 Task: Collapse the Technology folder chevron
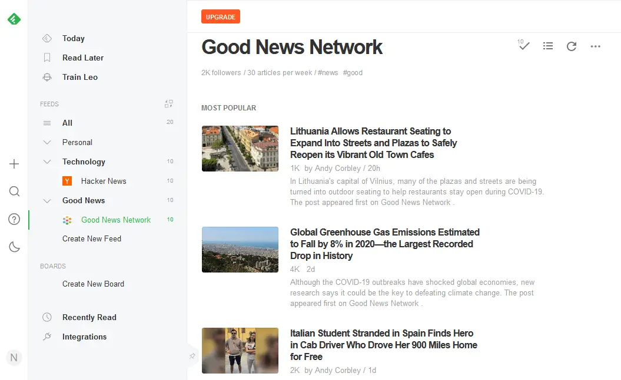[x=47, y=162]
